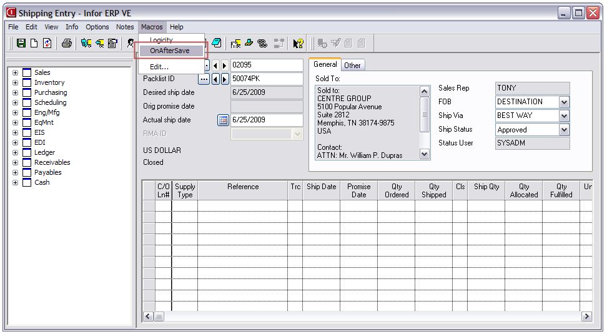Click the Packlist ID field 50074PK

[x=267, y=79]
